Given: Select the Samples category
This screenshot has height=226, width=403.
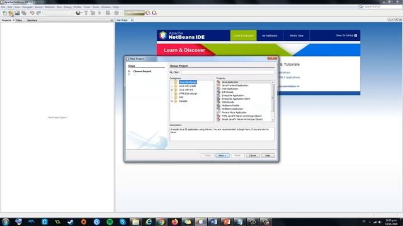Looking at the screenshot, I should click(x=183, y=101).
